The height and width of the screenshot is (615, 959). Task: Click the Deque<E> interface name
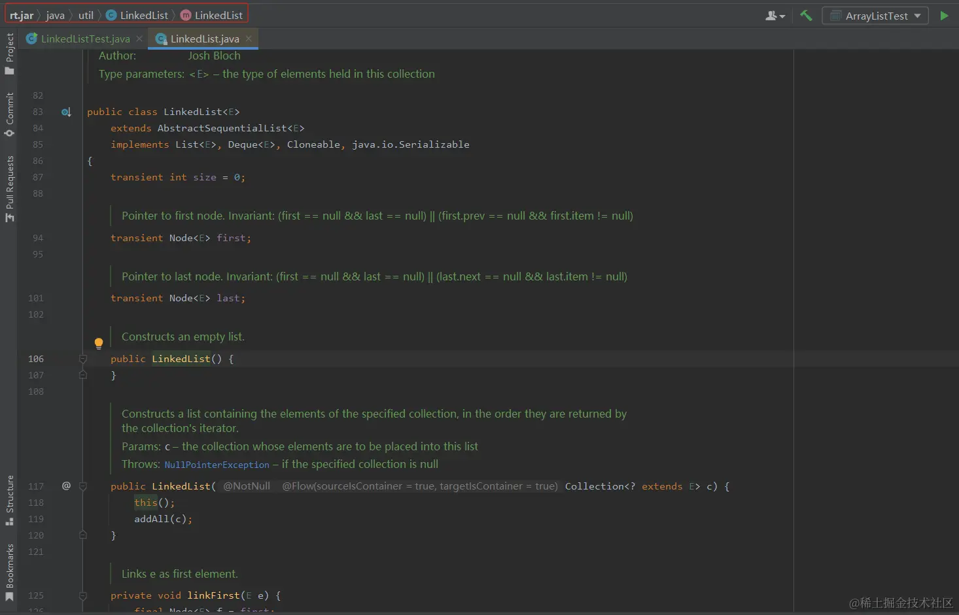252,144
